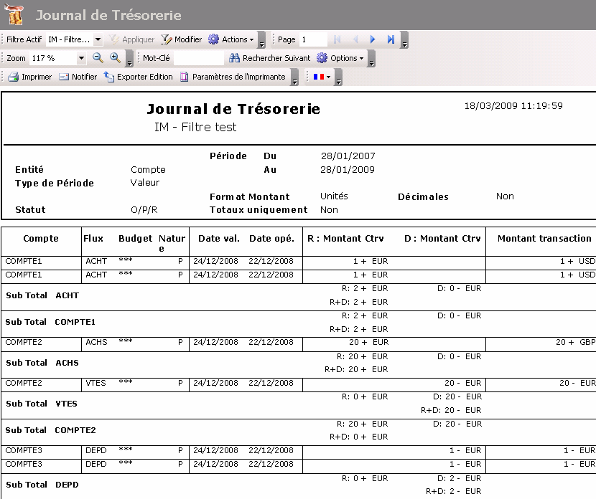Image resolution: width=596 pixels, height=499 pixels.
Task: Go to the next page arrow
Action: [x=373, y=39]
